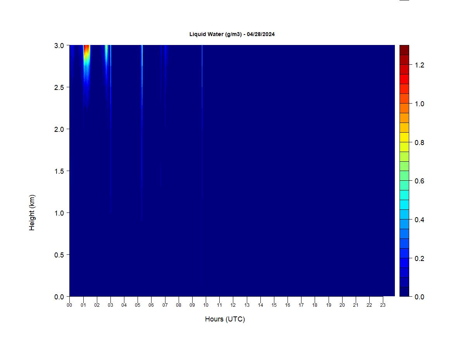465x349 pixels.
Task: Click the 0.0 height tick label
Action: click(x=59, y=297)
